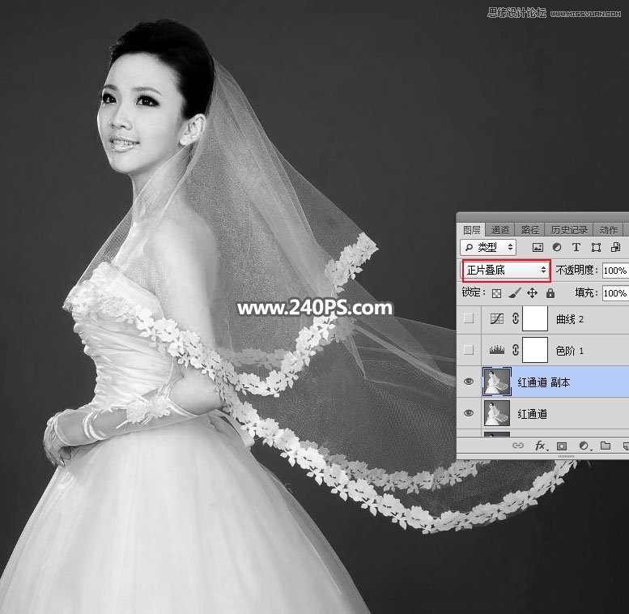Click mask link icon on 曲线 2 layer
This screenshot has height=614, width=629.
point(516,318)
